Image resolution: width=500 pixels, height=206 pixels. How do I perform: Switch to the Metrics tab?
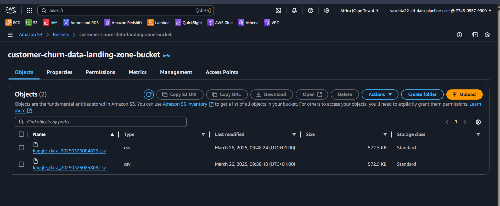[138, 72]
